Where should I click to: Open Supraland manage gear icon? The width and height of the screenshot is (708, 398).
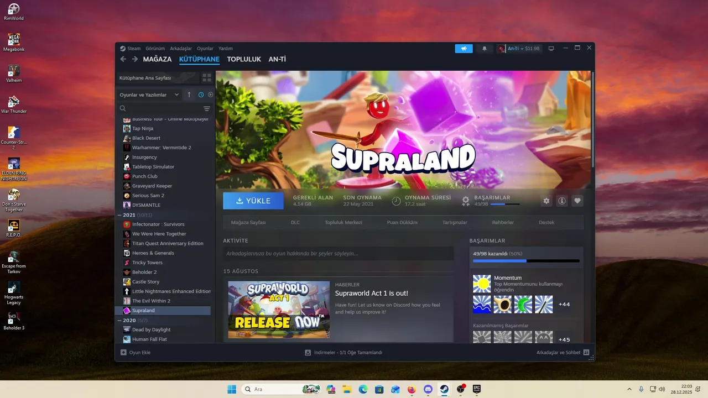point(546,201)
